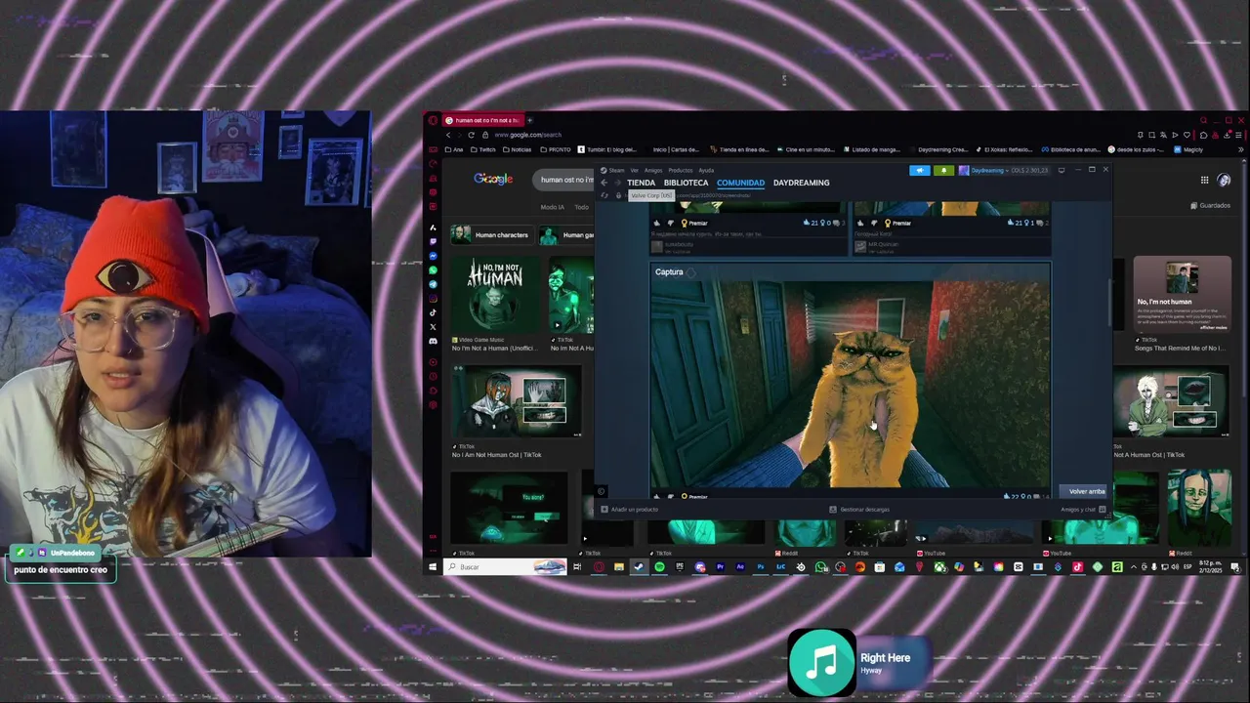Open the BIBLIOTECA tab in Steam
This screenshot has height=703, width=1250.
pyautogui.click(x=686, y=183)
